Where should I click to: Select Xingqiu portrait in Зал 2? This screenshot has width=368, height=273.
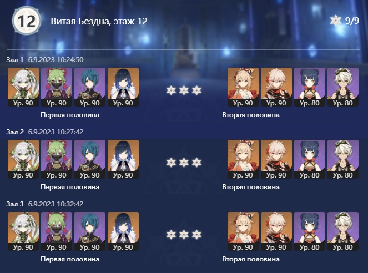pos(90,159)
